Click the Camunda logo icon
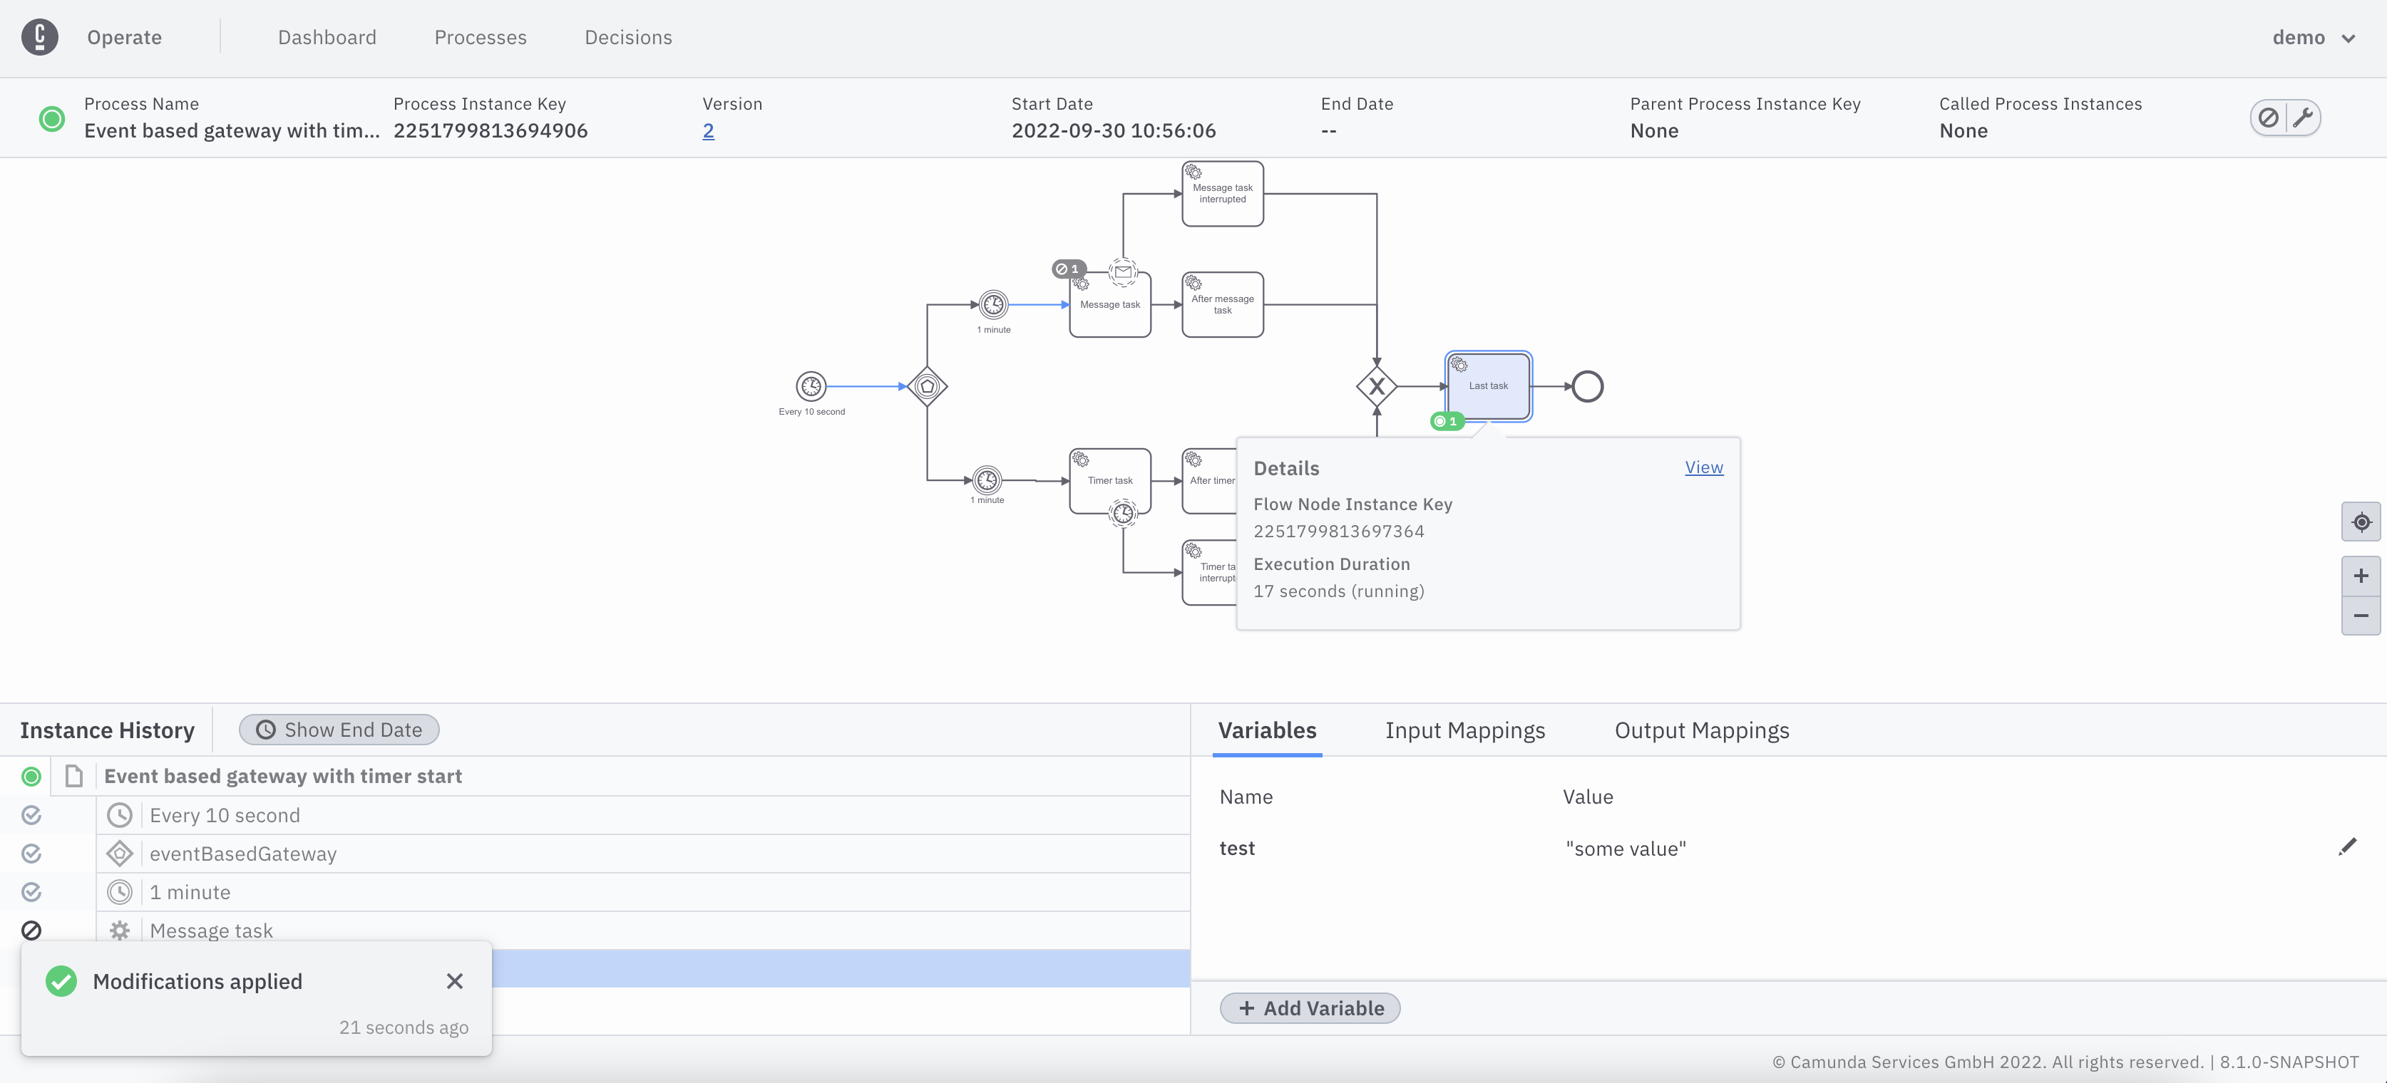Image resolution: width=2387 pixels, height=1083 pixels. pyautogui.click(x=40, y=37)
